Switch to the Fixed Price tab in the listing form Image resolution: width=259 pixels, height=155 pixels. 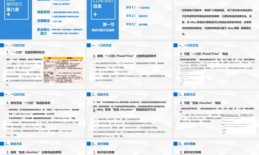pyautogui.click(x=231, y=121)
